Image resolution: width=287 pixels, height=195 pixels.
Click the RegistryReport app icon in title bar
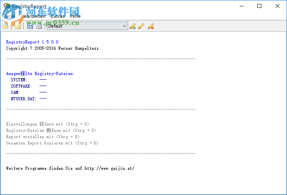[7, 6]
